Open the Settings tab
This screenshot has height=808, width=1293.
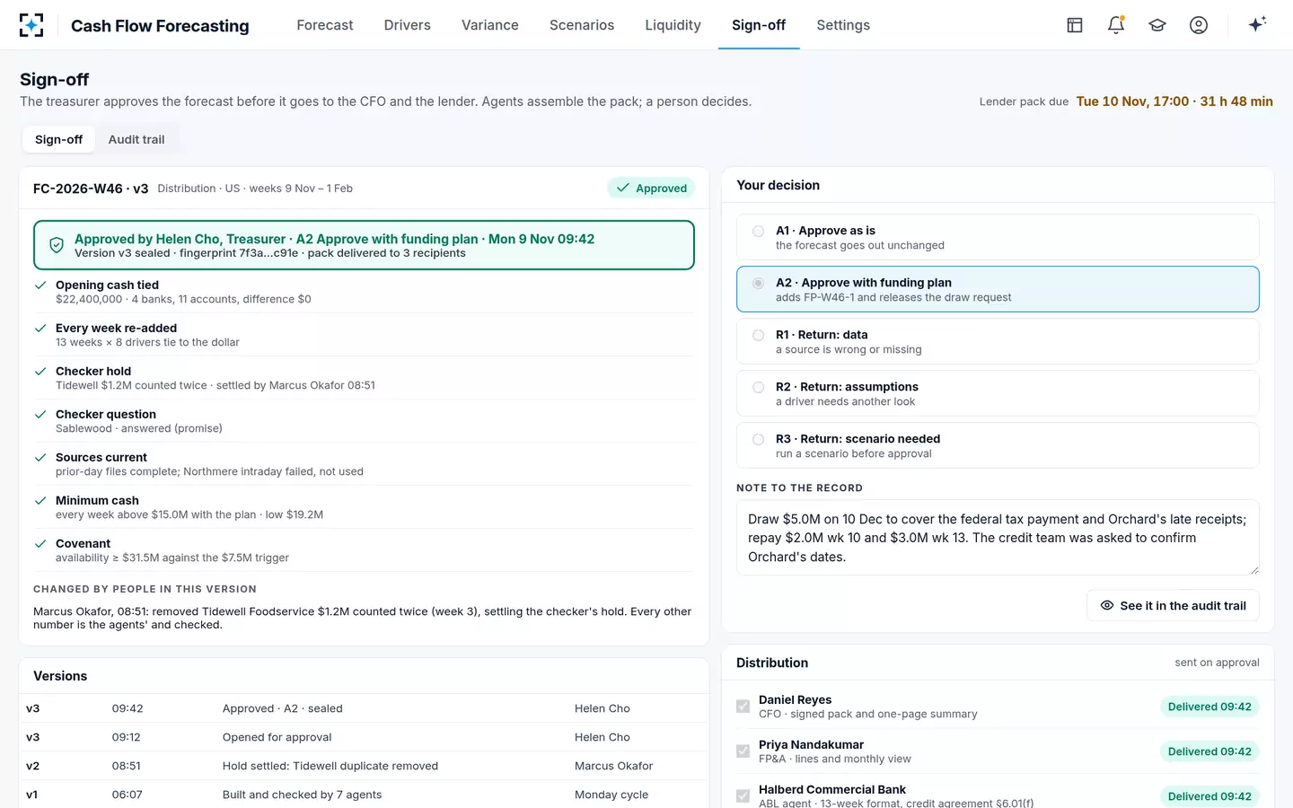pos(843,25)
